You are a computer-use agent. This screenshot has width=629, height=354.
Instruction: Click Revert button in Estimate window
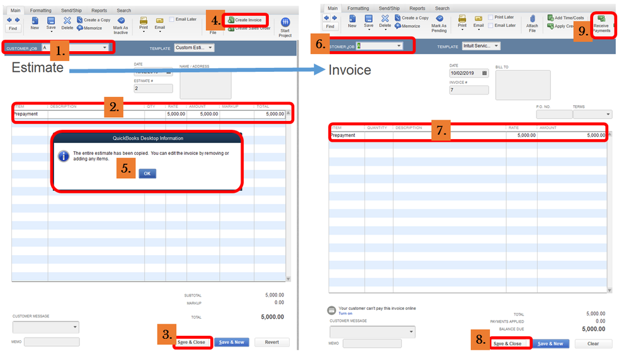271,343
